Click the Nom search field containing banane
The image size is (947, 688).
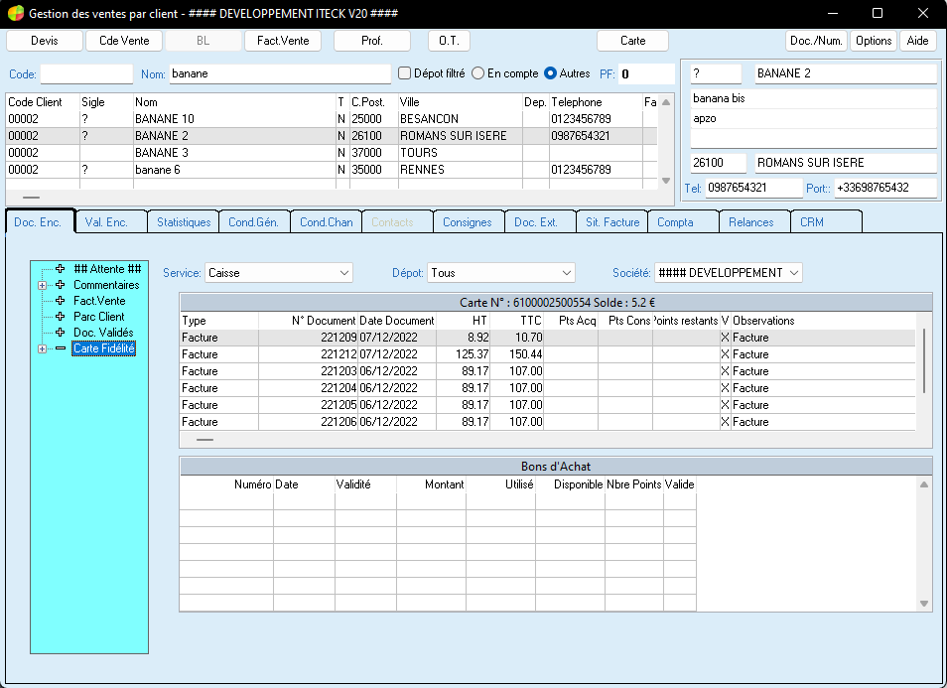click(280, 73)
